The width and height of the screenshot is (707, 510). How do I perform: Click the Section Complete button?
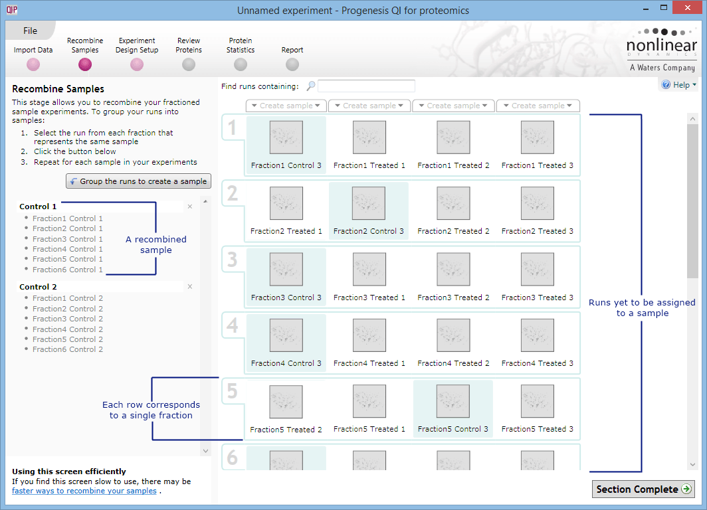click(643, 489)
